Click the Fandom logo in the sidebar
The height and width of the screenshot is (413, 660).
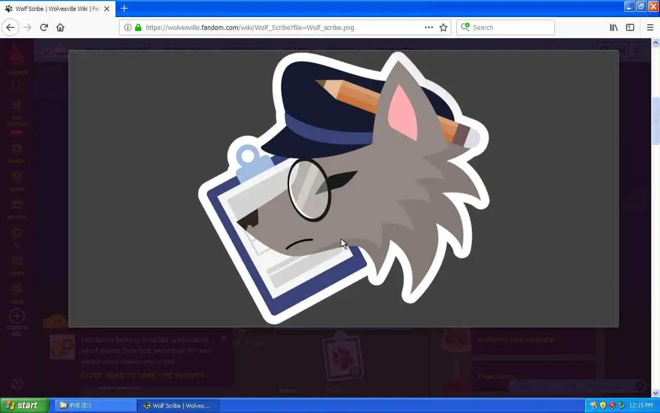point(16,58)
